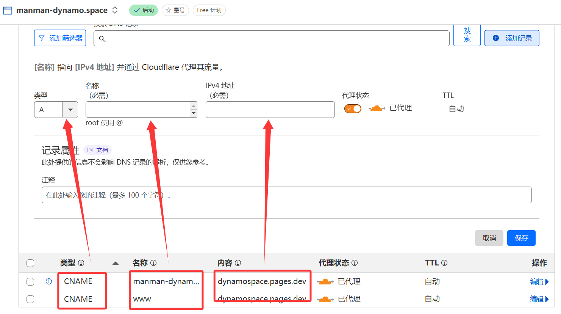
Task: Click 编辑 for the manman-dynam... record
Action: (539, 281)
